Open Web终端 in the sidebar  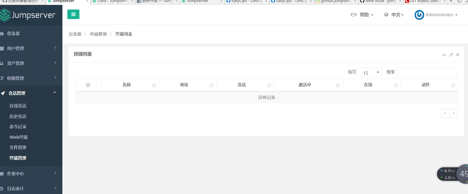(19, 137)
